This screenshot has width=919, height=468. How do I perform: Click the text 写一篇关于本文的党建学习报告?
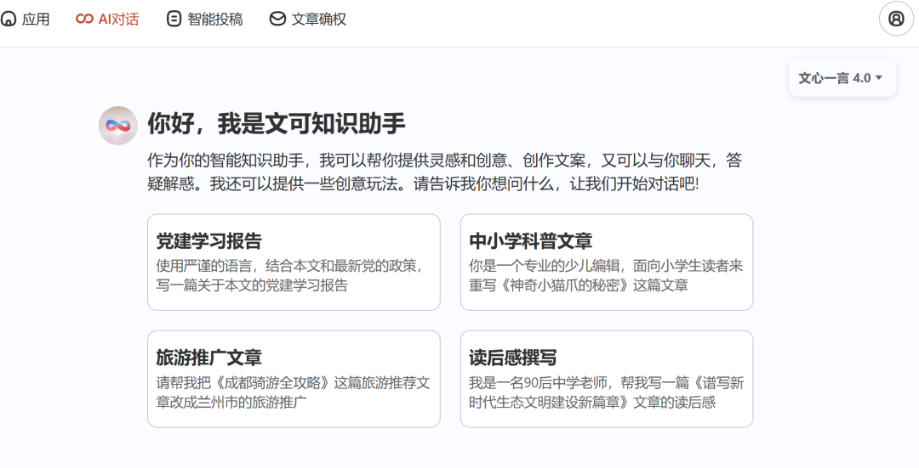(x=252, y=285)
